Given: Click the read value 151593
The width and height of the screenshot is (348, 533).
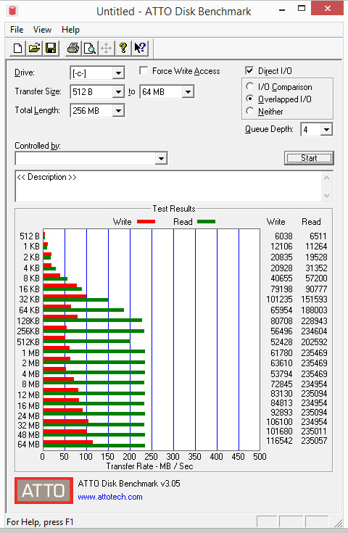Looking at the screenshot, I should 314,299.
